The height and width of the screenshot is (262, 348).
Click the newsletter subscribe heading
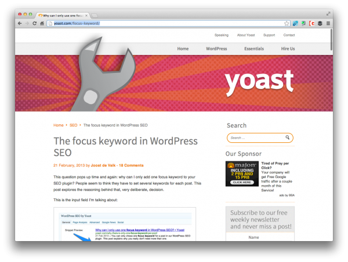point(261,220)
